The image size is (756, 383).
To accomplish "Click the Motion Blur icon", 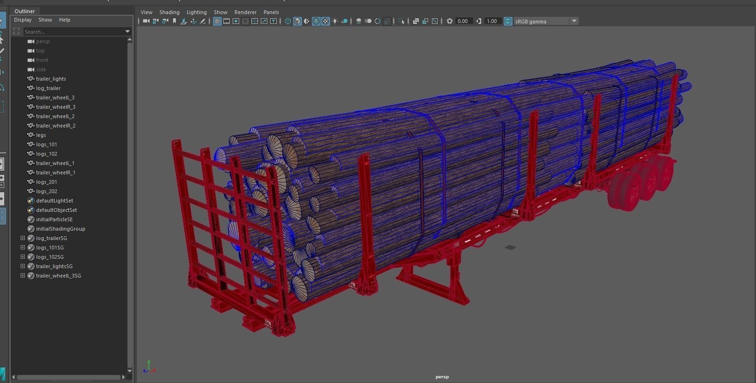I will (368, 21).
